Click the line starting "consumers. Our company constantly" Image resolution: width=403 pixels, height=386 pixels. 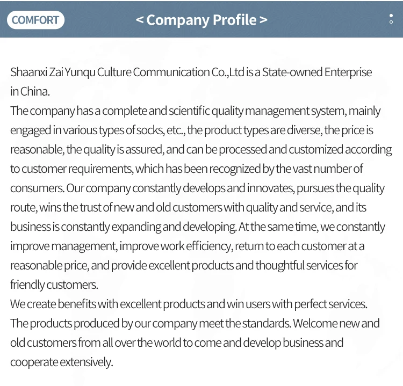[x=197, y=188]
